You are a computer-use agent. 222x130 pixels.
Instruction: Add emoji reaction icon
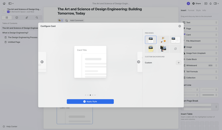click(66, 20)
